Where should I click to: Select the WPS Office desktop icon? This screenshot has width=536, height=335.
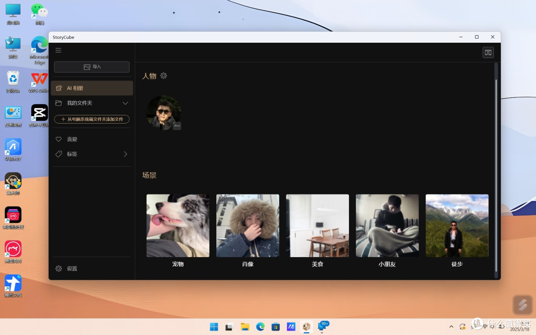pyautogui.click(x=38, y=82)
